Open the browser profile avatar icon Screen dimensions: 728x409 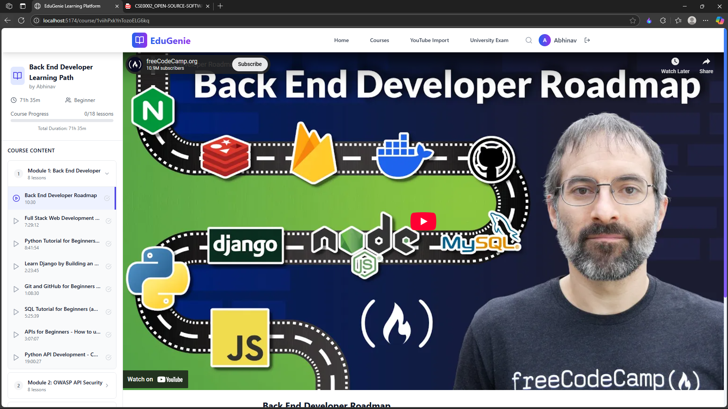(692, 20)
